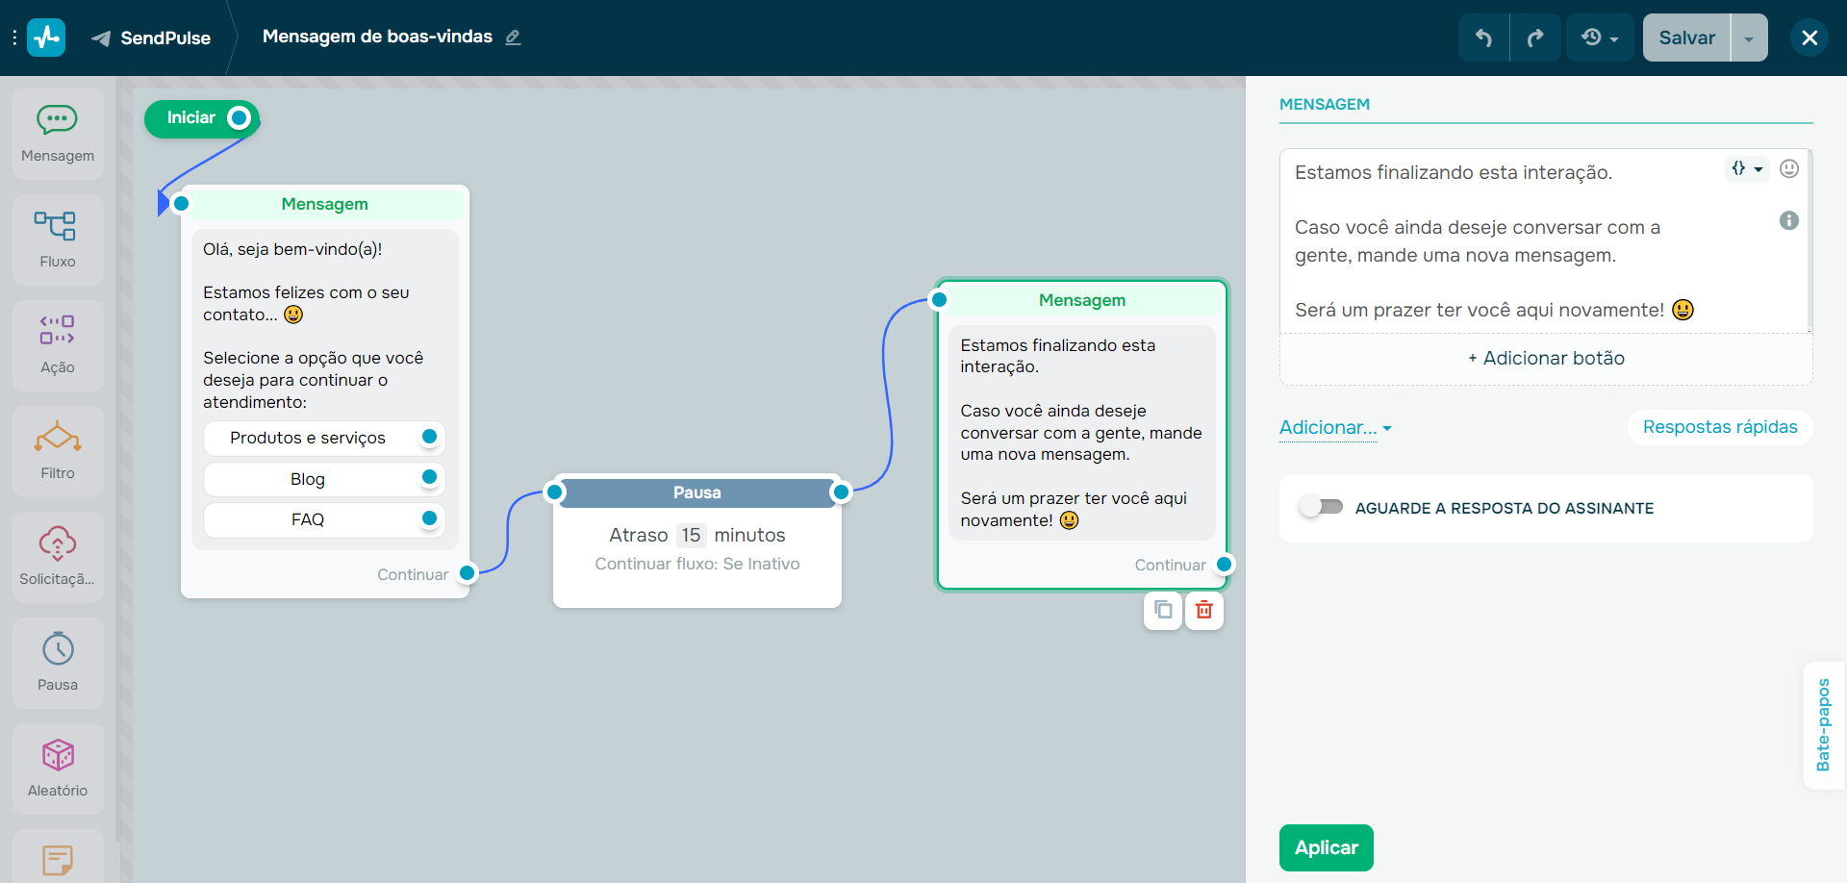Click the FAQ connector dot
The width and height of the screenshot is (1847, 883).
click(x=430, y=518)
